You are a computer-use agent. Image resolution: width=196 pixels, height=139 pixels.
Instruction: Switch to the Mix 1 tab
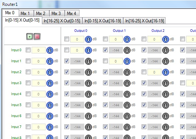pos(26,13)
